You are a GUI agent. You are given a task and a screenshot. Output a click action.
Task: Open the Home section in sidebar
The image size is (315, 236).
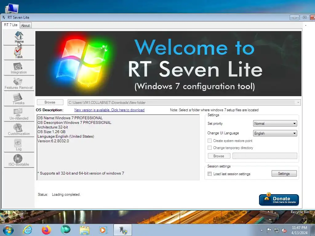pos(19,37)
